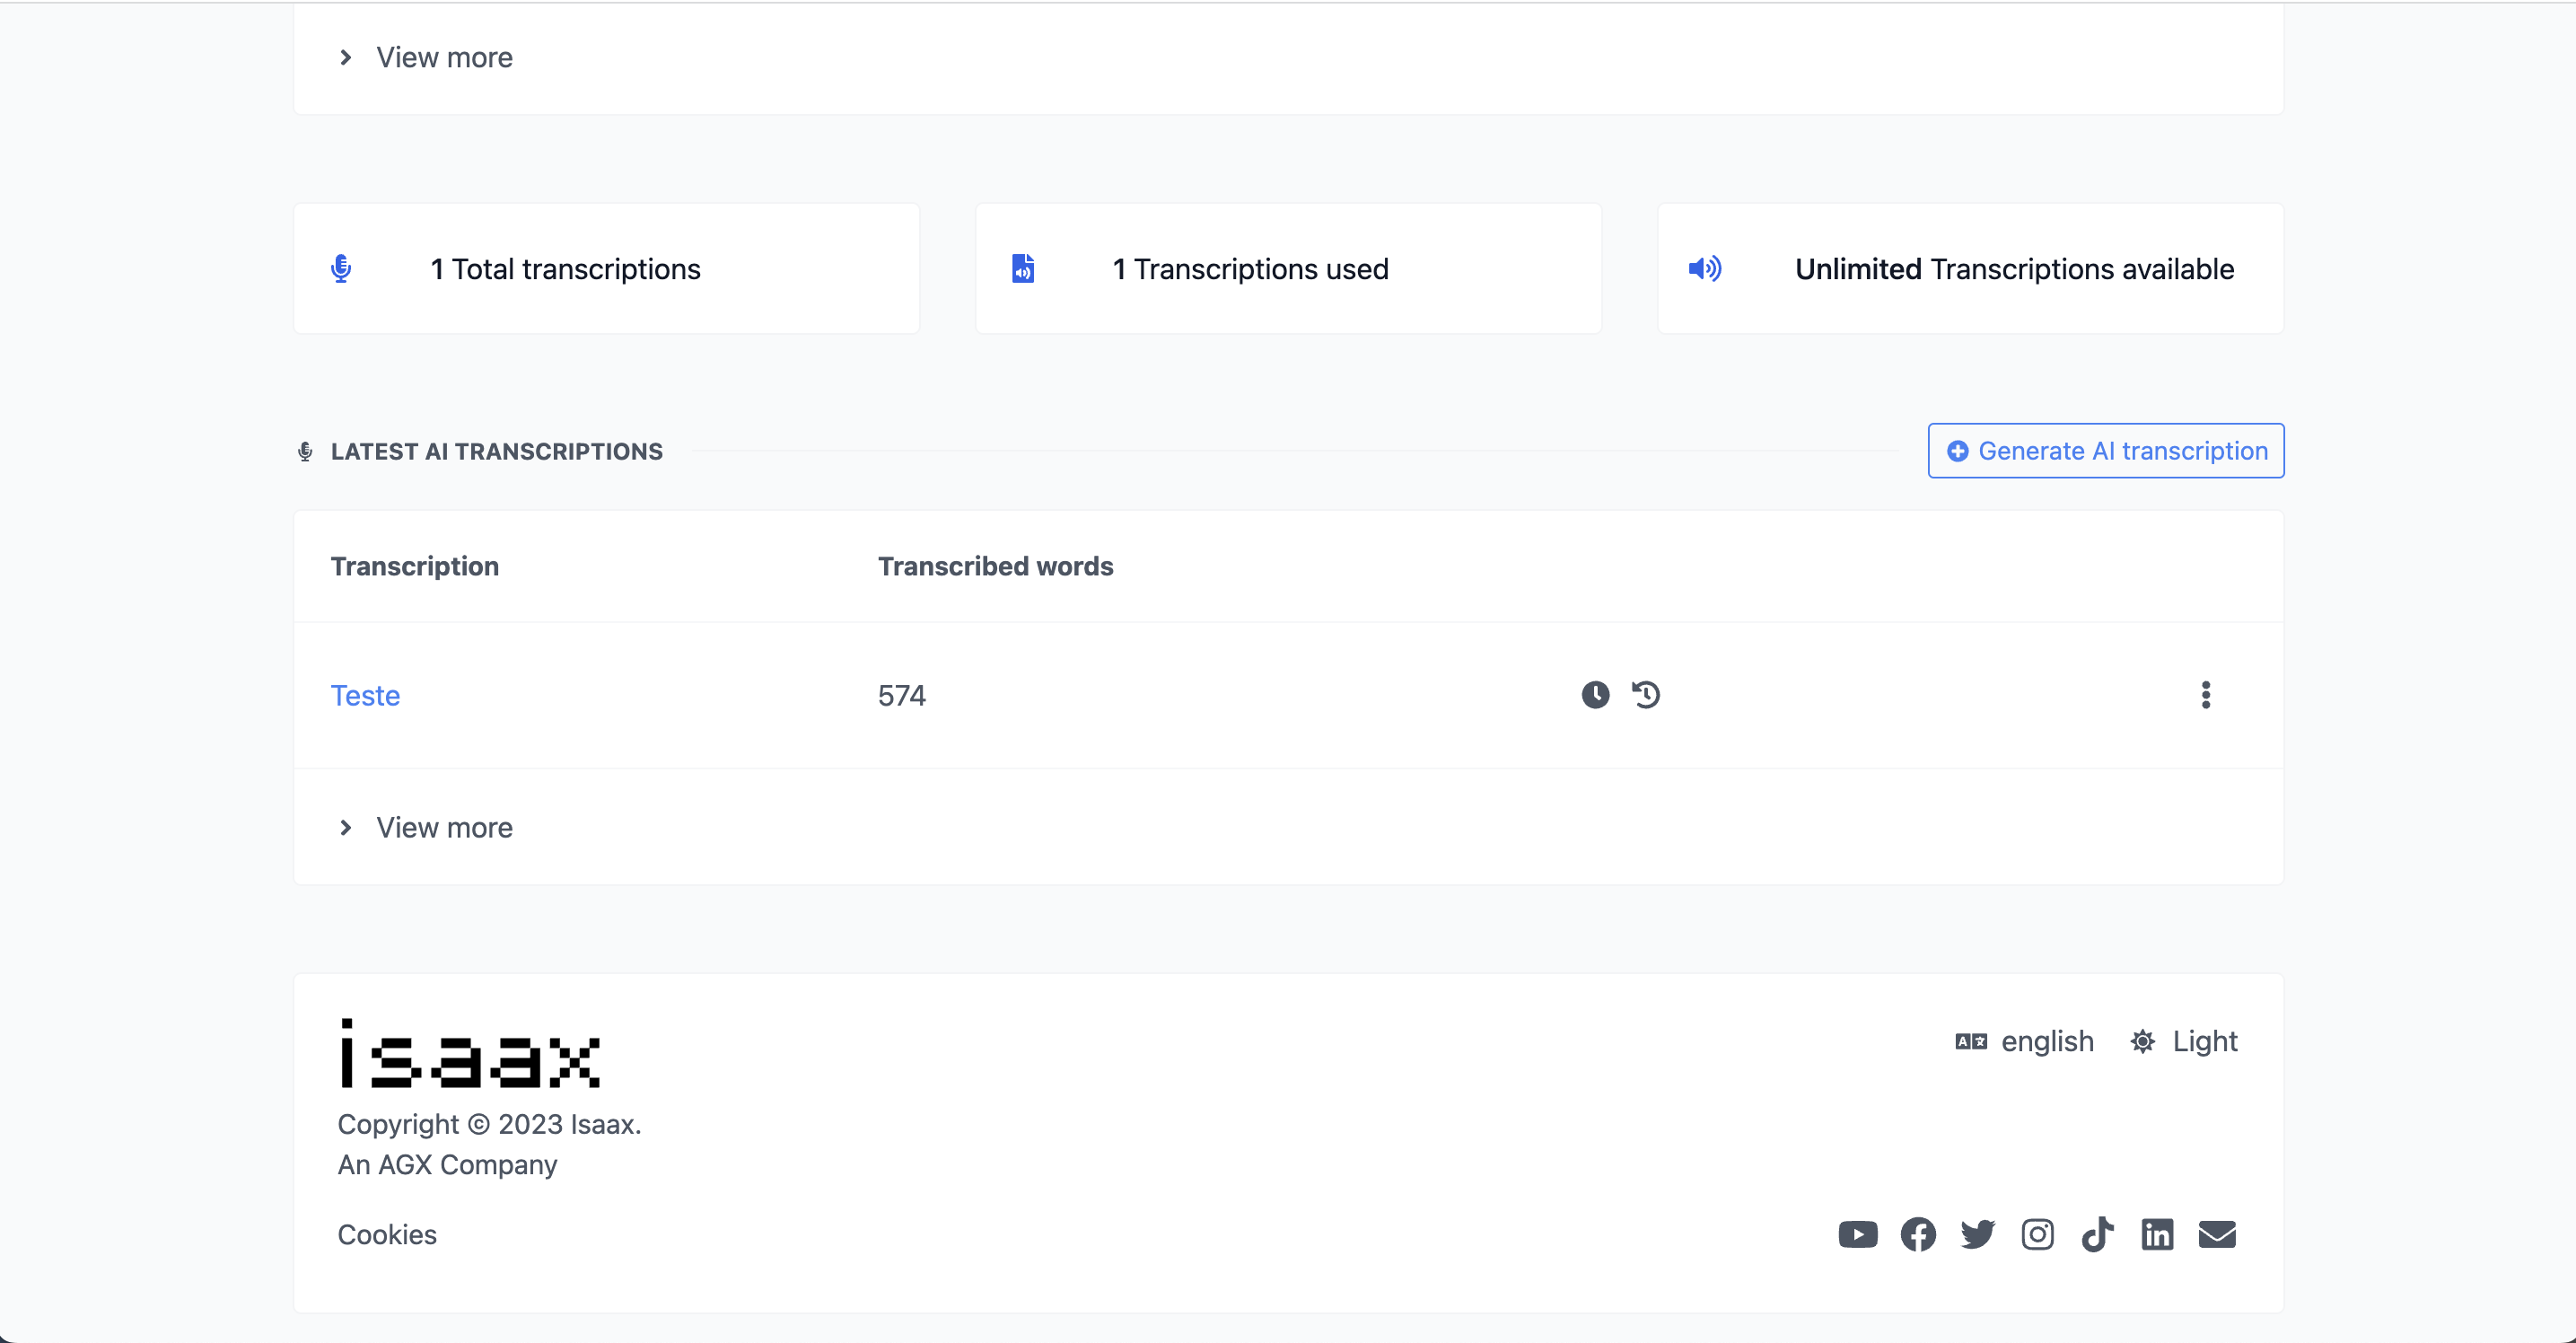This screenshot has width=2576, height=1343.
Task: Open the Facebook social link
Action: [x=1917, y=1235]
